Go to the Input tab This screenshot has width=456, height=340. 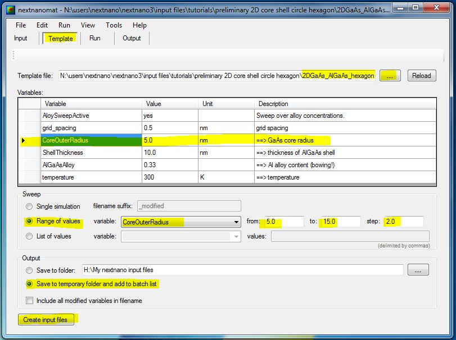coord(21,38)
